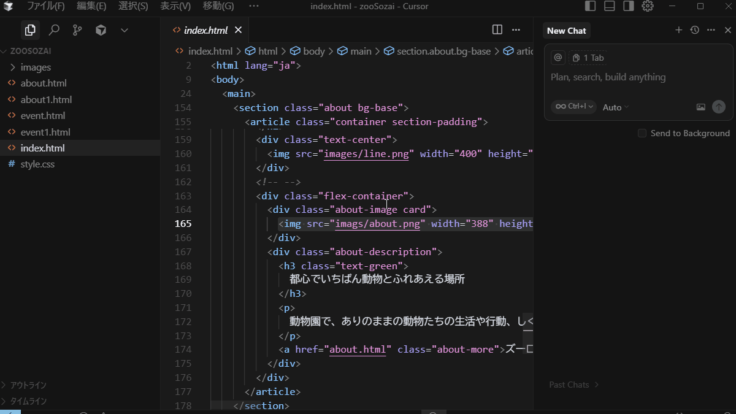
Task: Open about1.html in explorer
Action: point(80,99)
